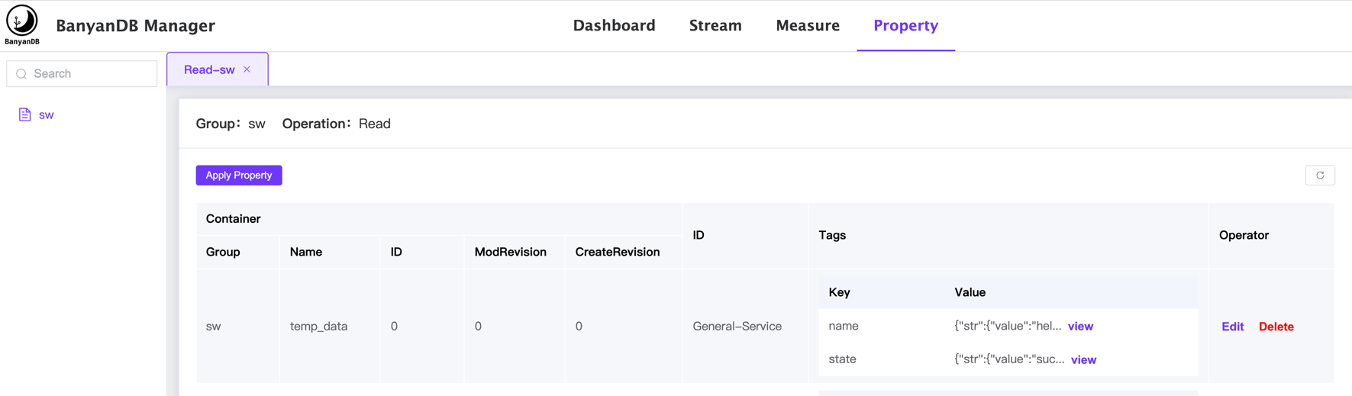This screenshot has width=1352, height=396.
Task: Click the General-Service ID cell
Action: coord(737,326)
